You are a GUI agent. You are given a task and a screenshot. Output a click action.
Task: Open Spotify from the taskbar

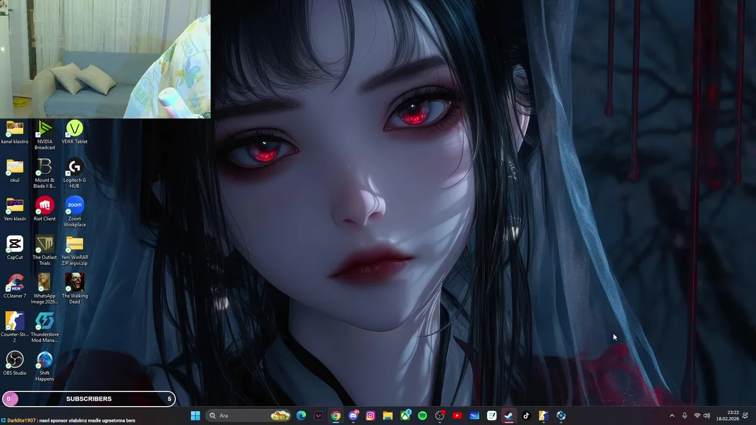click(x=422, y=416)
